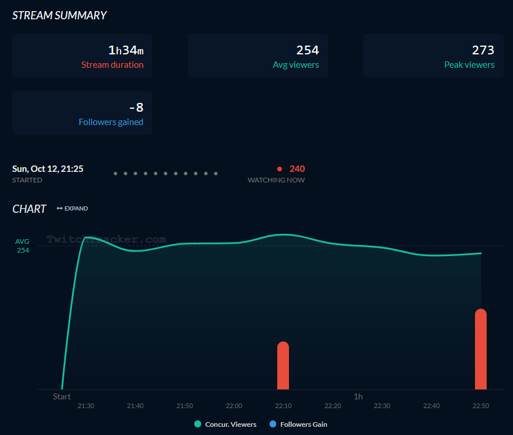
Task: Toggle Followers Gain legend series
Action: 298,424
